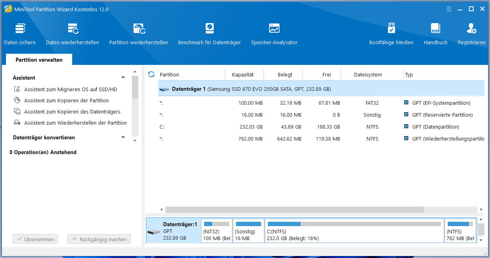The height and width of the screenshot is (258, 490).
Task: Create Bootfähige Medien
Action: click(391, 34)
